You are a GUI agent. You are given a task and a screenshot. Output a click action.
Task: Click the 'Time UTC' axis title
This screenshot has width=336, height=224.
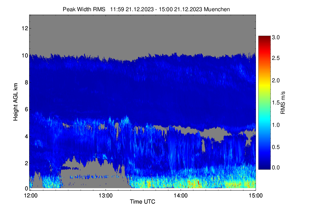[143, 202]
